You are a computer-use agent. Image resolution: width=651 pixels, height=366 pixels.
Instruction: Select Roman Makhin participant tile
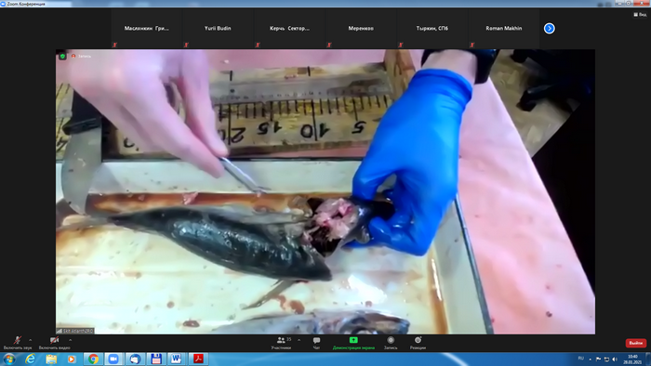coord(504,28)
